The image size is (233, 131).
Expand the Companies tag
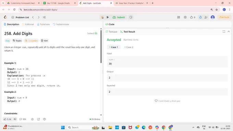tap(31, 41)
